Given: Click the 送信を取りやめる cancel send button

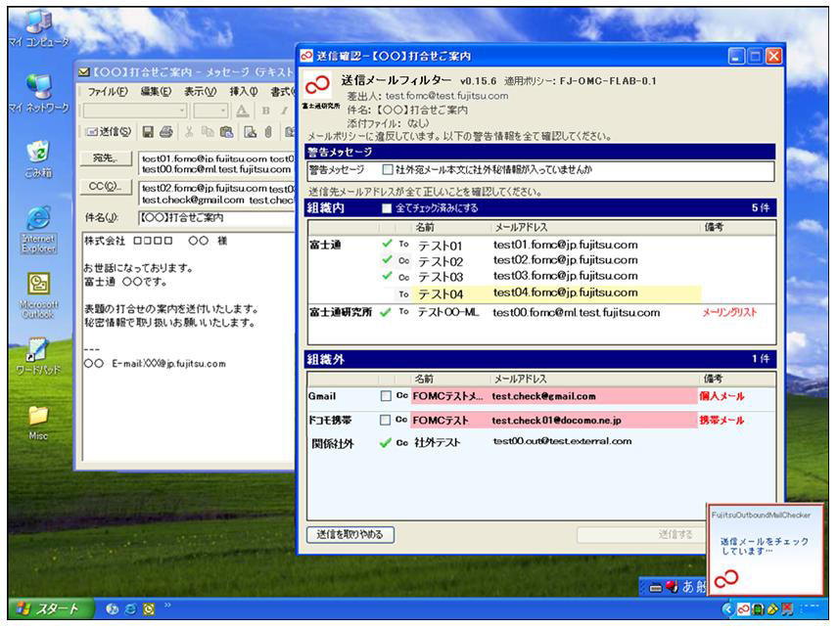Looking at the screenshot, I should click(350, 535).
